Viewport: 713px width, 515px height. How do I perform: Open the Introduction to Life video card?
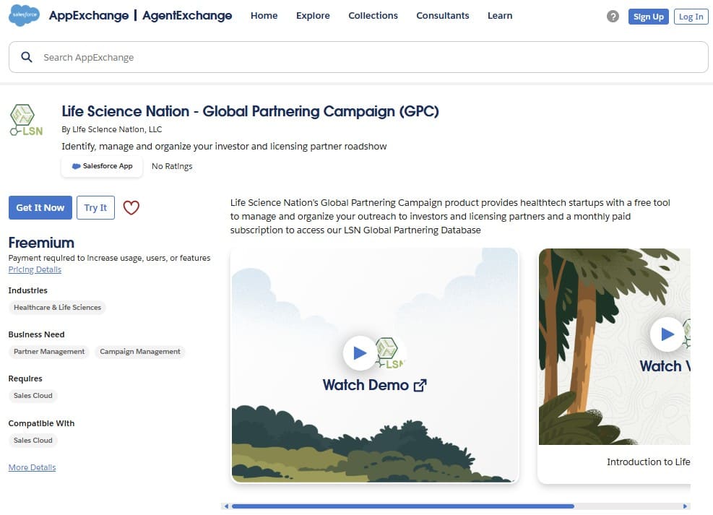tap(614, 366)
